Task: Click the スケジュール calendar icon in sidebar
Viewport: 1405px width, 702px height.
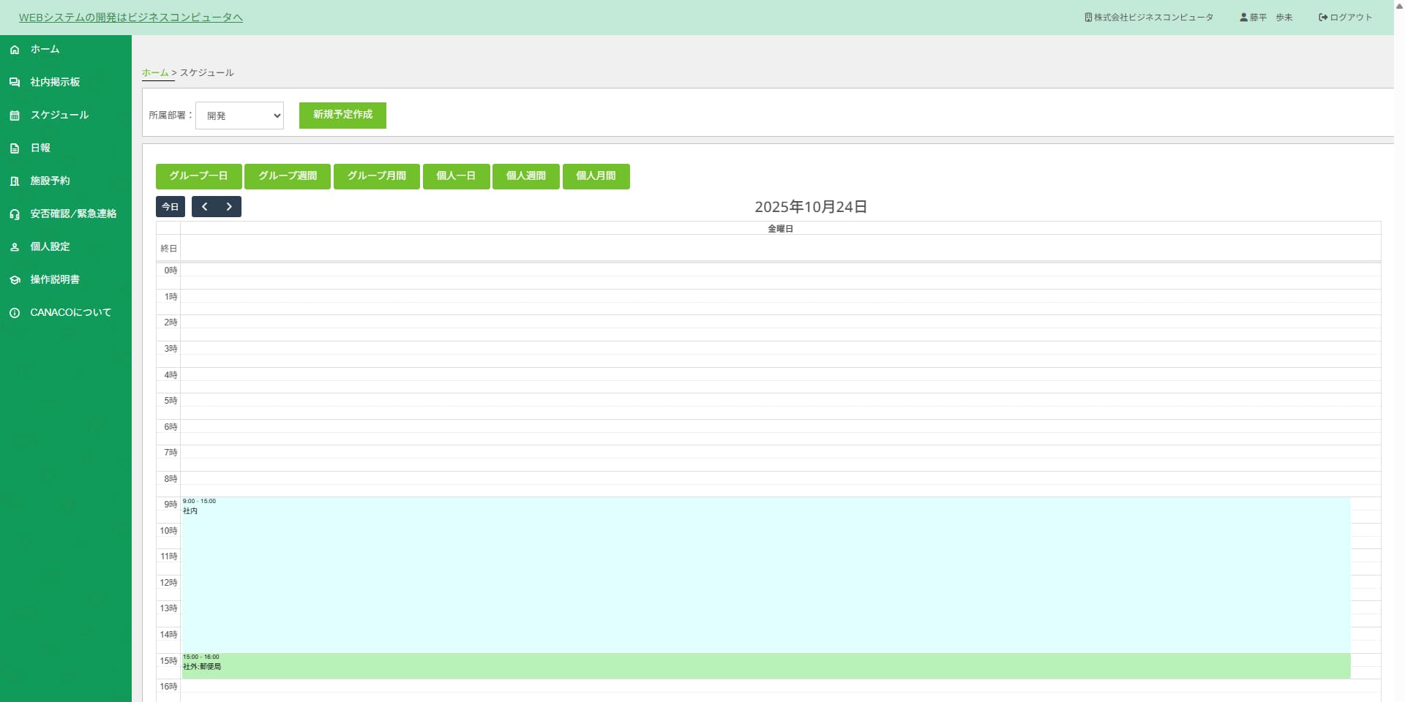Action: coord(15,116)
